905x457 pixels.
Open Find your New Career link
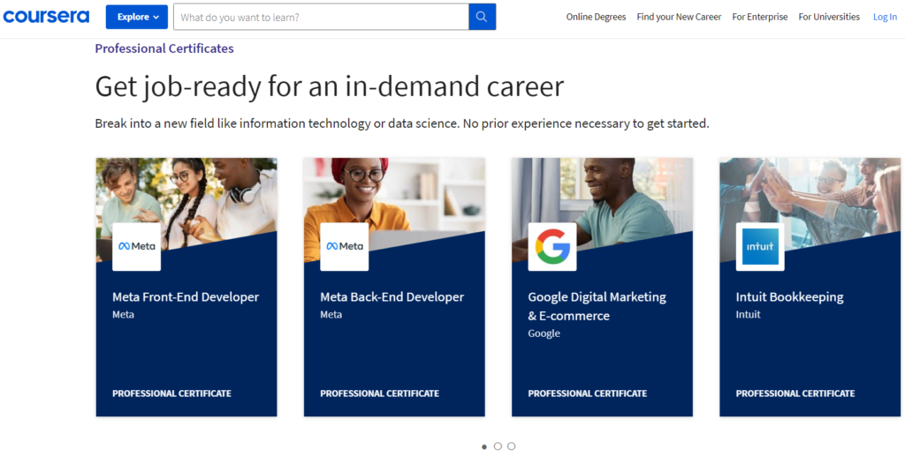click(x=679, y=17)
